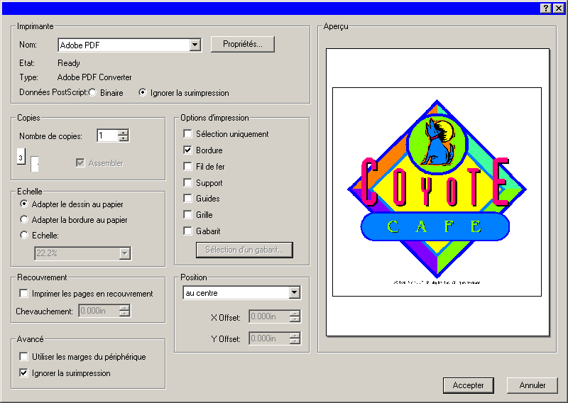Viewport: 568px width, 403px height.
Task: Enable the Fil de fer checkbox
Action: click(x=187, y=167)
